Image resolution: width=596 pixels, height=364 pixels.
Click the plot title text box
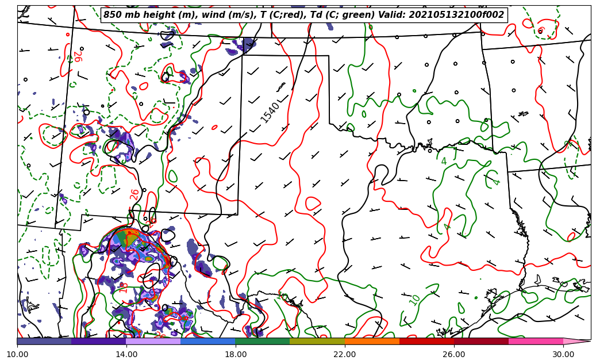click(303, 15)
